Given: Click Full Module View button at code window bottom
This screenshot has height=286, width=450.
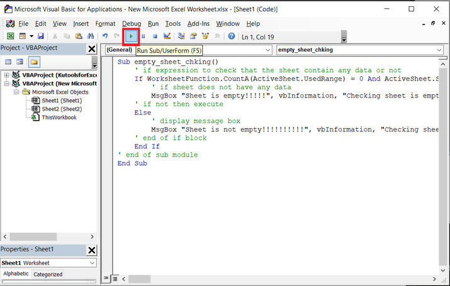Looking at the screenshot, I should pyautogui.click(x=115, y=278).
